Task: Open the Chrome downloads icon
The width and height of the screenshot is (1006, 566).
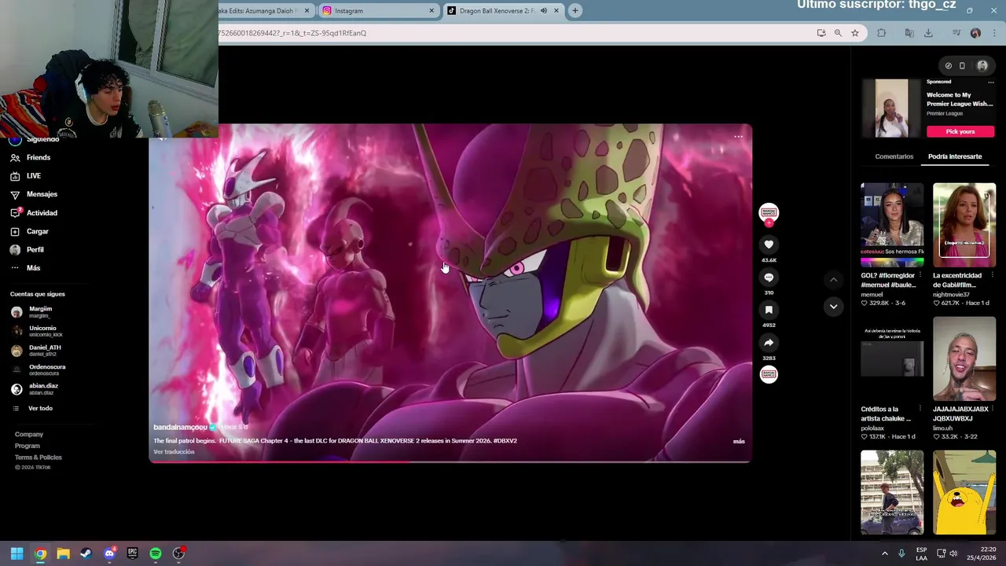Action: [x=928, y=33]
